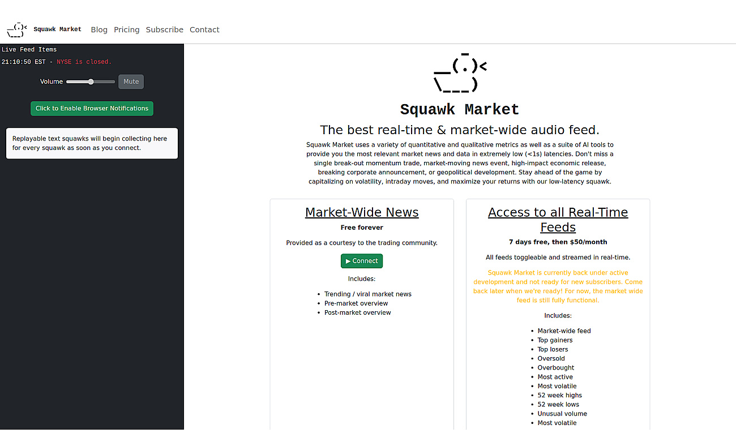The width and height of the screenshot is (736, 446).
Task: Go to the Pricing page
Action: pyautogui.click(x=127, y=29)
